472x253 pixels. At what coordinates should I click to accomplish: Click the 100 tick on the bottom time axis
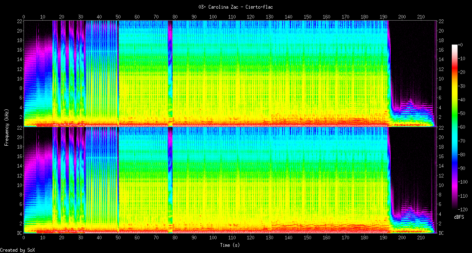212,238
